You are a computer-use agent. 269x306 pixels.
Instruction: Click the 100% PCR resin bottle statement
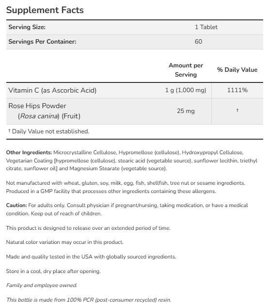point(89,300)
